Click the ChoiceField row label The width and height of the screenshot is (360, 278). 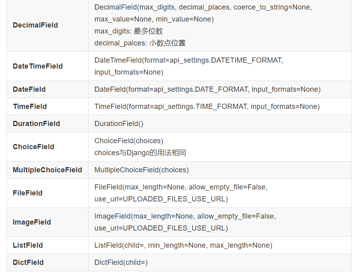coord(33,146)
